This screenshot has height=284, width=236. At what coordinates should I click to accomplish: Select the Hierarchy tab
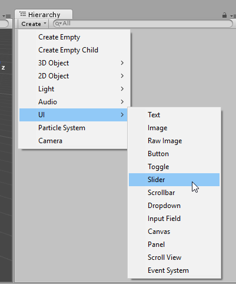[x=44, y=14]
